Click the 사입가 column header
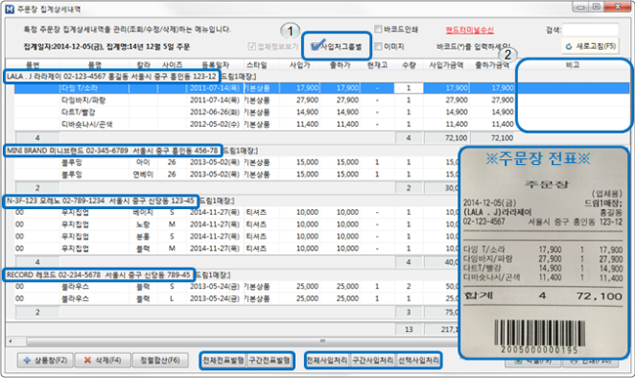Screen dimensions: 635x378 [300, 64]
